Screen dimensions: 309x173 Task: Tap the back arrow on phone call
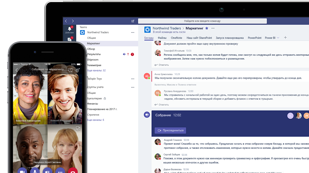tap(17, 70)
